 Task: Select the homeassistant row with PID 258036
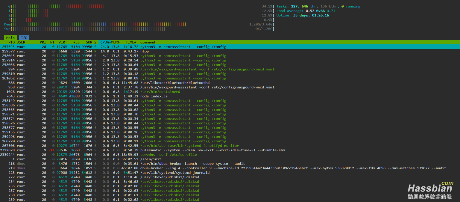pyautogui.click(x=230, y=65)
